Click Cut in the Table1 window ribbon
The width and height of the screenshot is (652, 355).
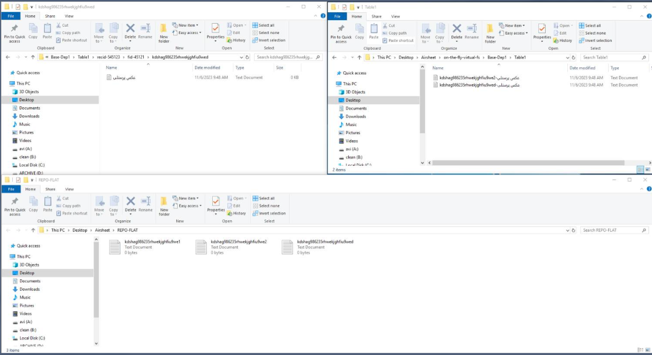[x=388, y=26]
